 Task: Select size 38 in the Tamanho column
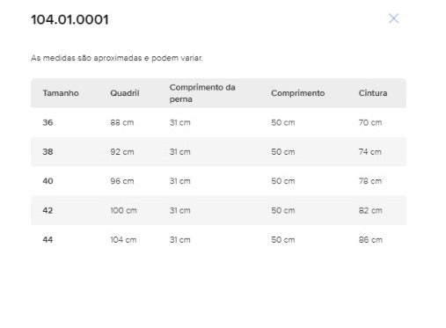(x=48, y=152)
